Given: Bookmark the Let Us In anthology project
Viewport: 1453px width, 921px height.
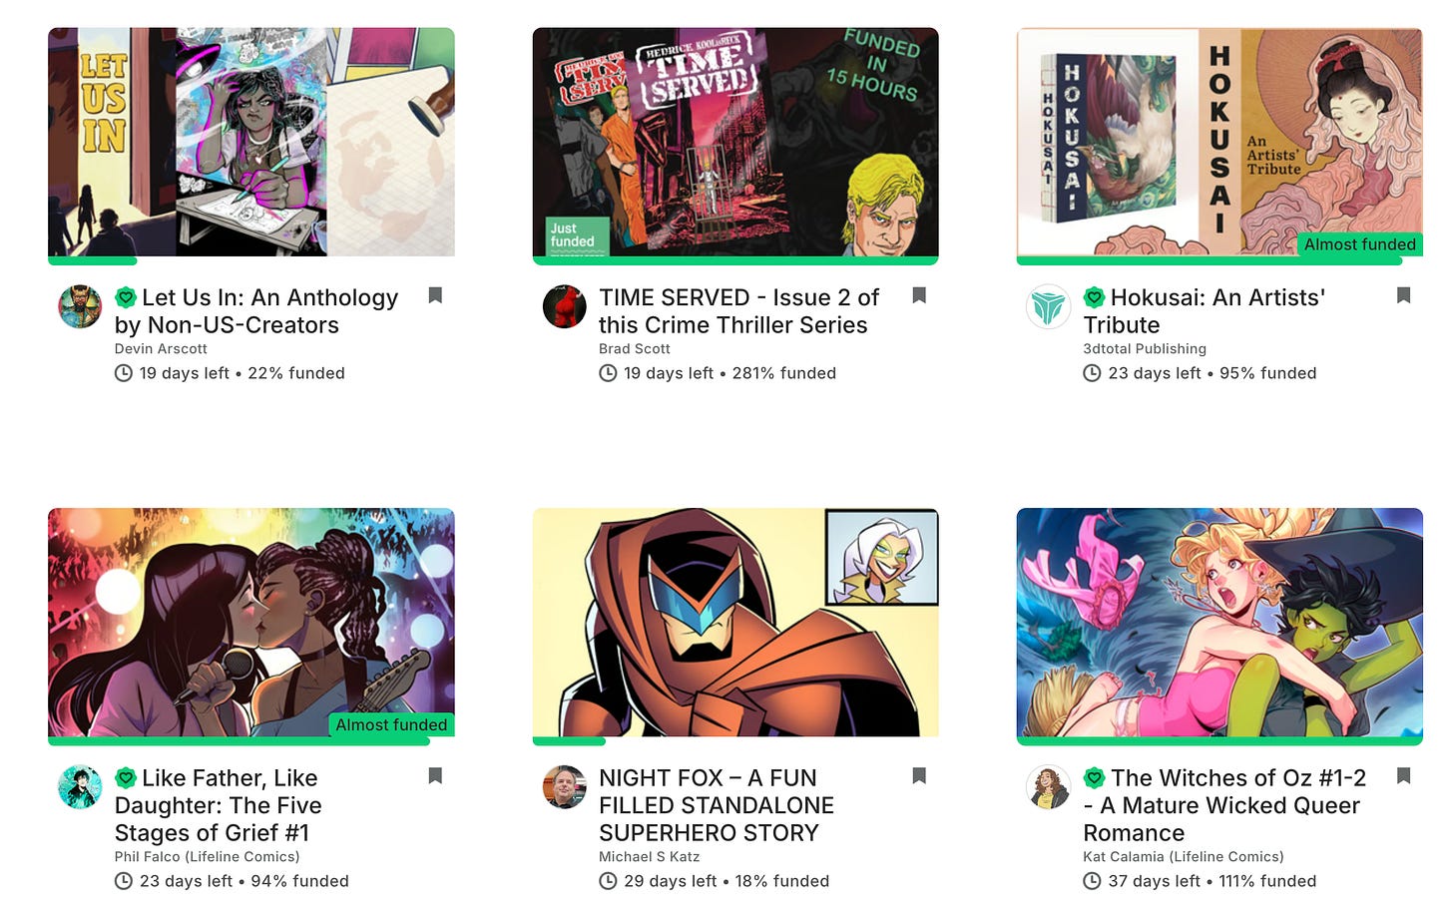Looking at the screenshot, I should (x=435, y=295).
